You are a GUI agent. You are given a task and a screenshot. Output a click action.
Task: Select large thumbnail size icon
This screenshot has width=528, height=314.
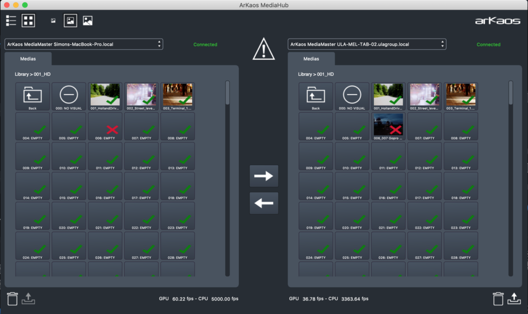[x=88, y=21]
